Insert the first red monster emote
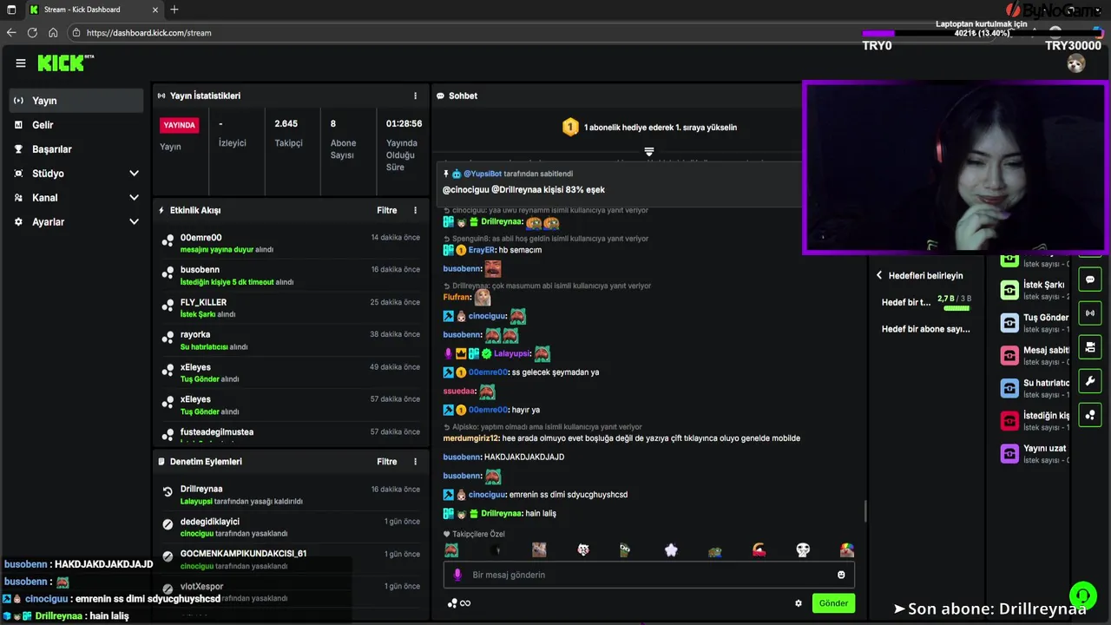Screen dimensions: 1111x625 [x=451, y=550]
